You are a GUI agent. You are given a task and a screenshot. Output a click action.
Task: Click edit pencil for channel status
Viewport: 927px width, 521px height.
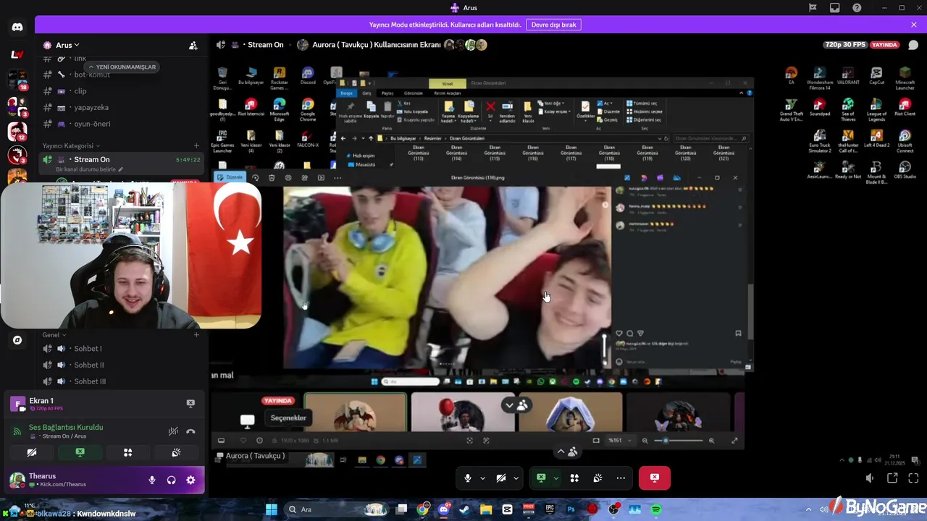(x=121, y=169)
